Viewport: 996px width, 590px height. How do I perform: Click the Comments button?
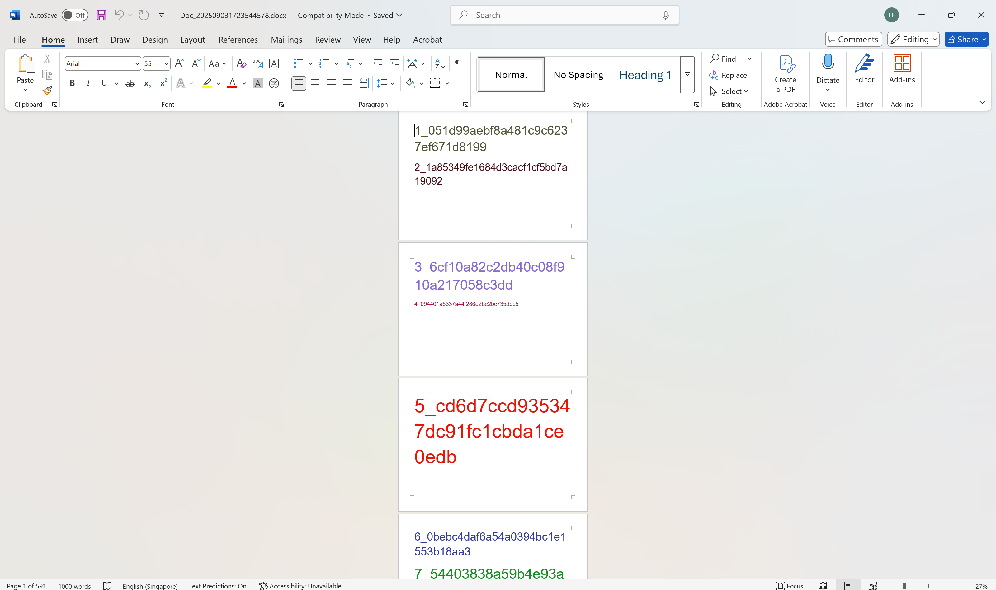click(x=853, y=39)
